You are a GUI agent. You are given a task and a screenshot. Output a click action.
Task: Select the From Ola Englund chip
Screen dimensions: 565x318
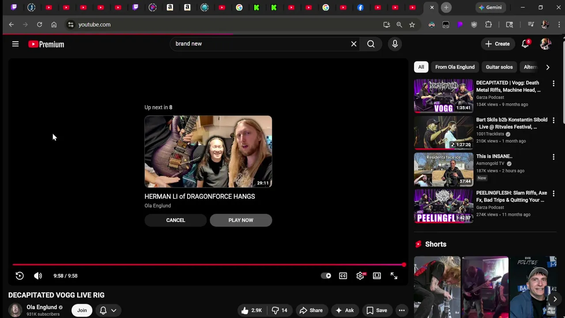[455, 67]
